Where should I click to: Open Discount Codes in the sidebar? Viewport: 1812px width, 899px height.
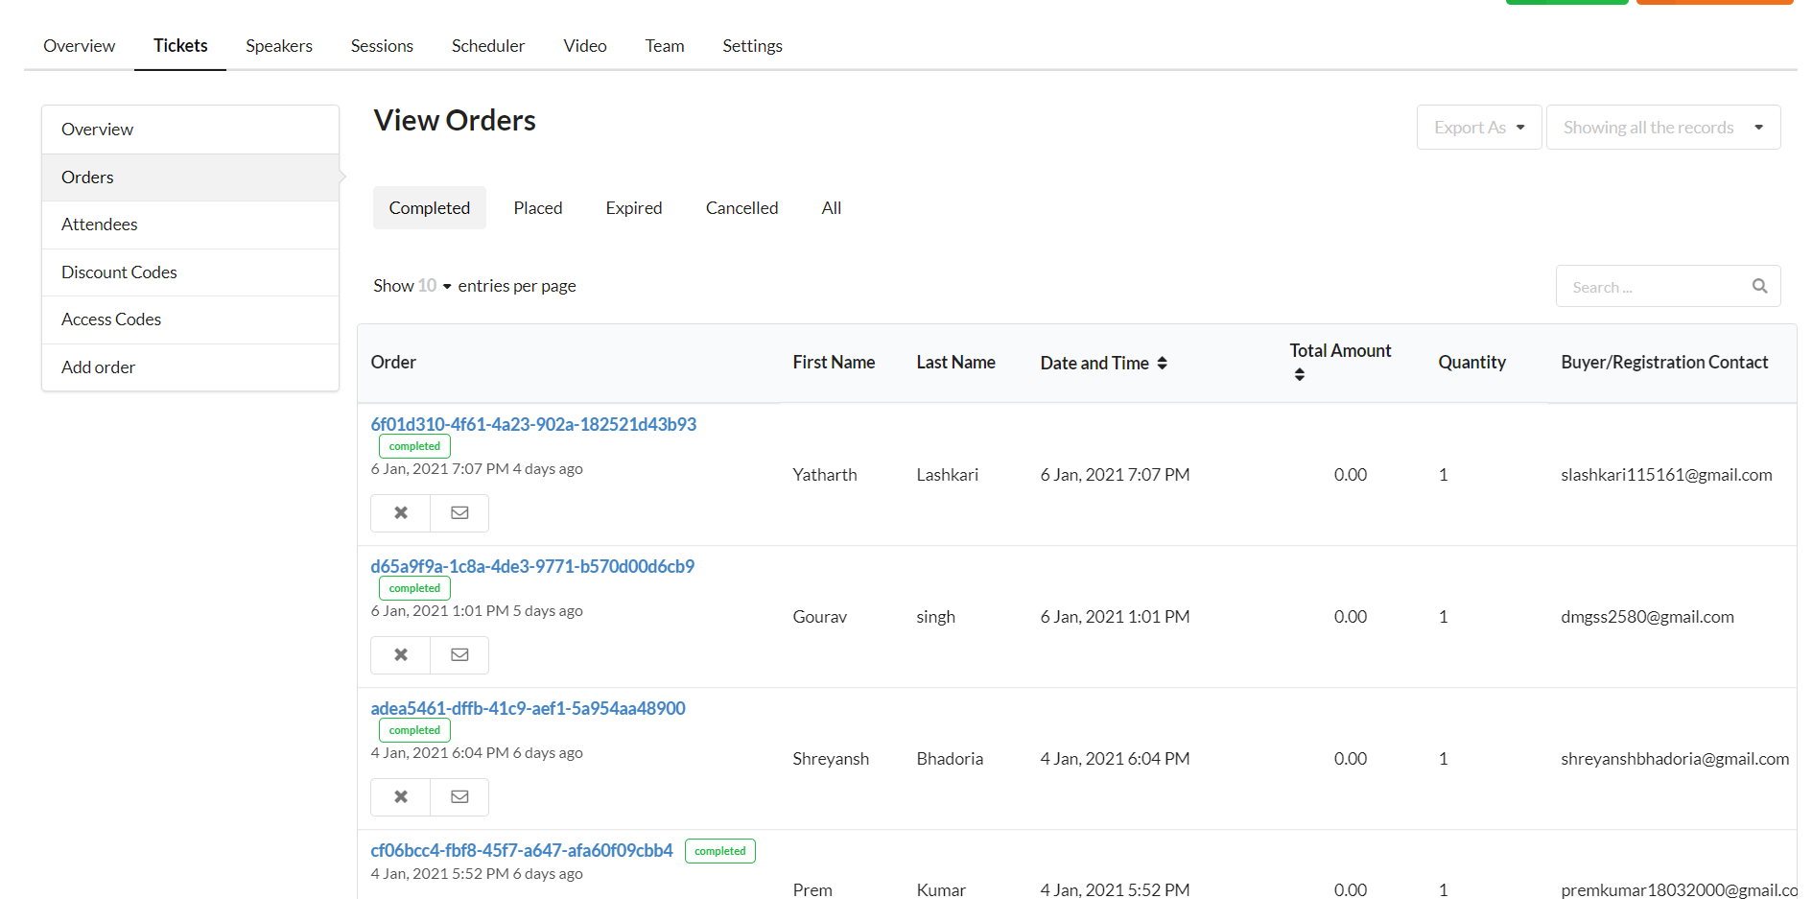coord(190,272)
